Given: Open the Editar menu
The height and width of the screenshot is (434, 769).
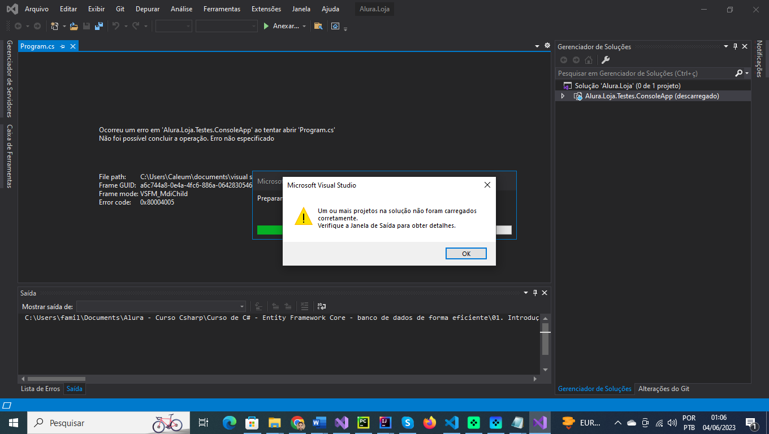Looking at the screenshot, I should point(68,9).
